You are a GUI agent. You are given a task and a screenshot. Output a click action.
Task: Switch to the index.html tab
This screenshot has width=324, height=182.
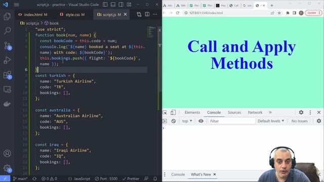click(x=33, y=15)
